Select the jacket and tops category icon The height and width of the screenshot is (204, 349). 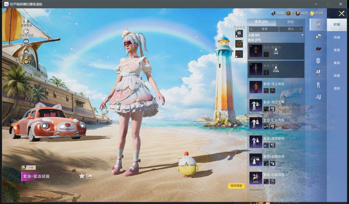click(x=318, y=37)
